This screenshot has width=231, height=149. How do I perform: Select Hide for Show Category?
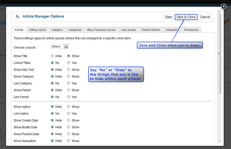pyautogui.click(x=52, y=76)
